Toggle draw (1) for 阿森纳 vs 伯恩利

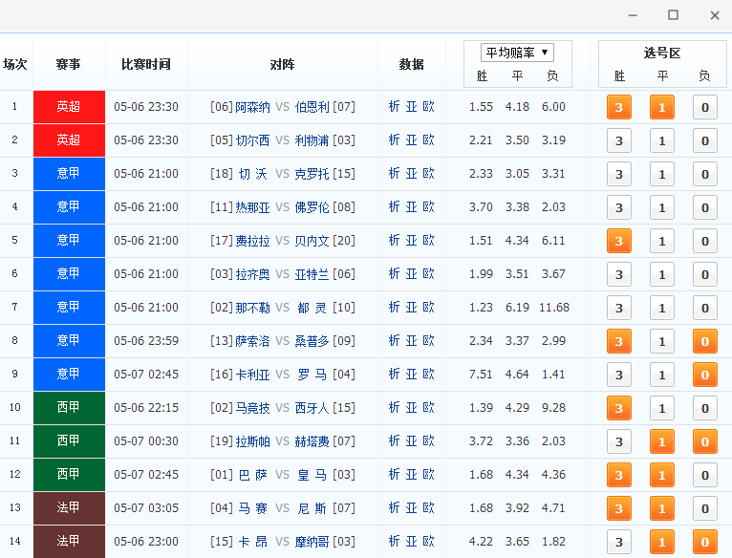click(662, 107)
